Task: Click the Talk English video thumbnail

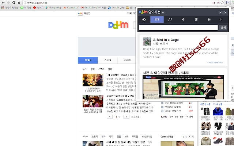Action: [x=183, y=88]
